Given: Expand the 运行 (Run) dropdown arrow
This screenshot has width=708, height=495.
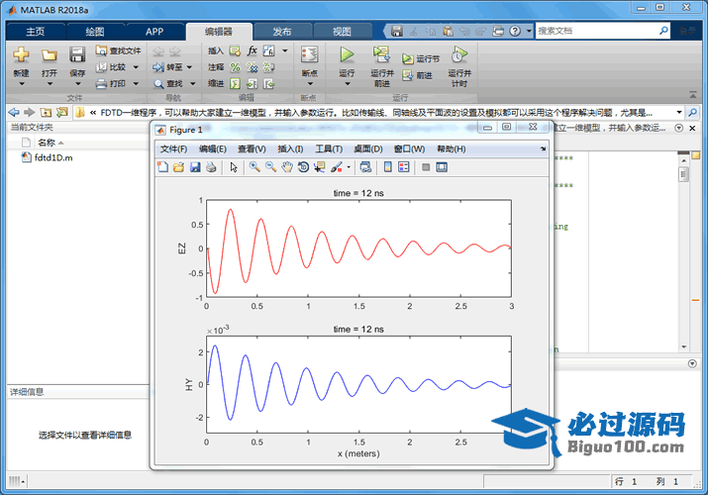Looking at the screenshot, I should (x=348, y=84).
